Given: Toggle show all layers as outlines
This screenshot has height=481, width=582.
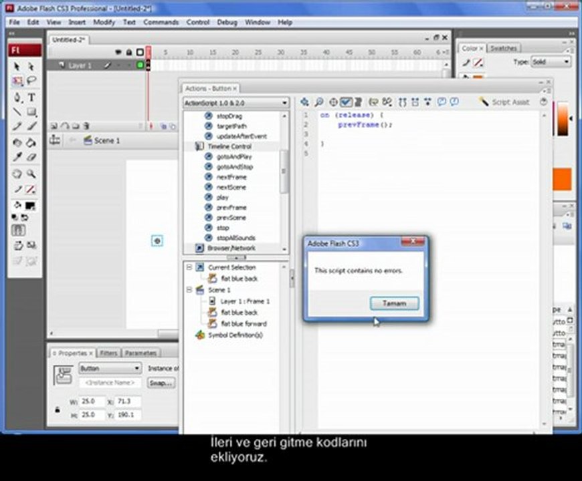Looking at the screenshot, I should [x=140, y=53].
